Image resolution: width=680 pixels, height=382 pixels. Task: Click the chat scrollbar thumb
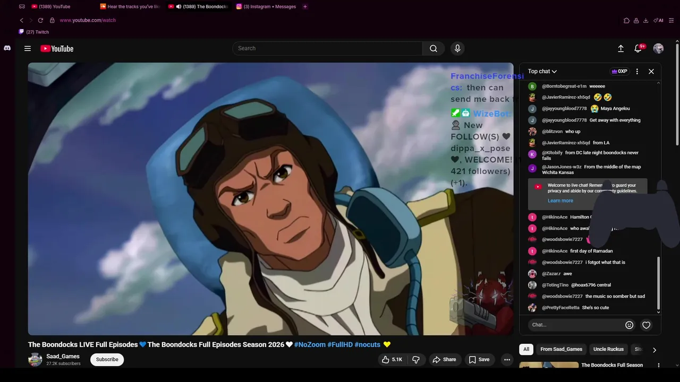pos(658,283)
